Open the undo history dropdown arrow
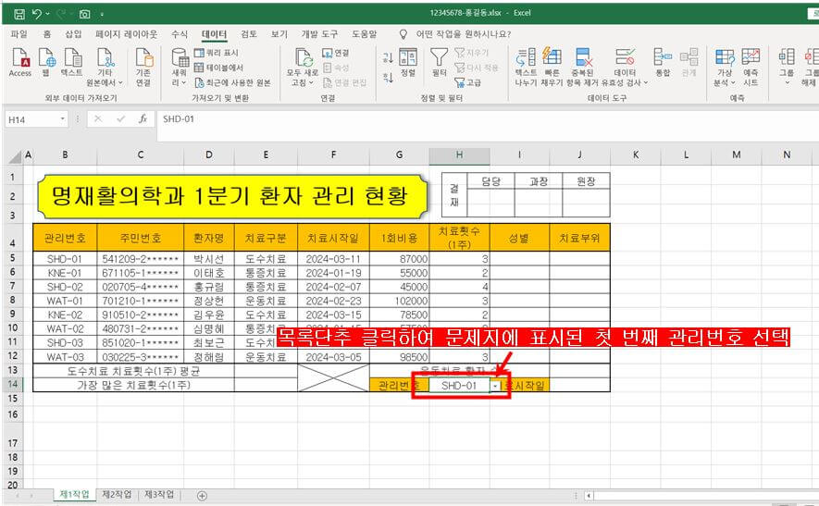 (x=47, y=14)
